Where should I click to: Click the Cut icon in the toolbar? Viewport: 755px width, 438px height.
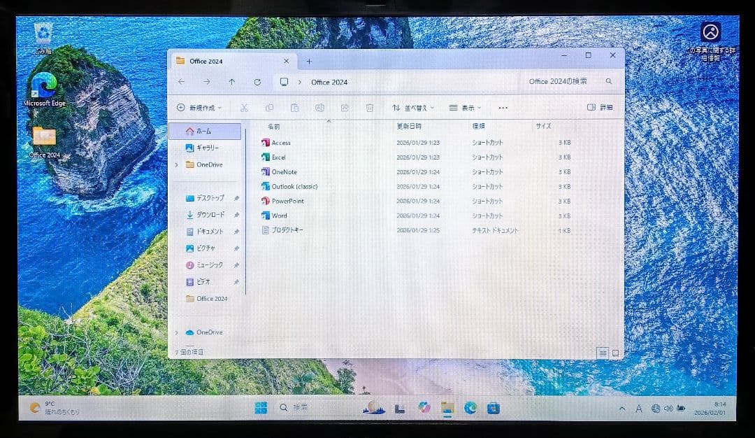click(243, 108)
